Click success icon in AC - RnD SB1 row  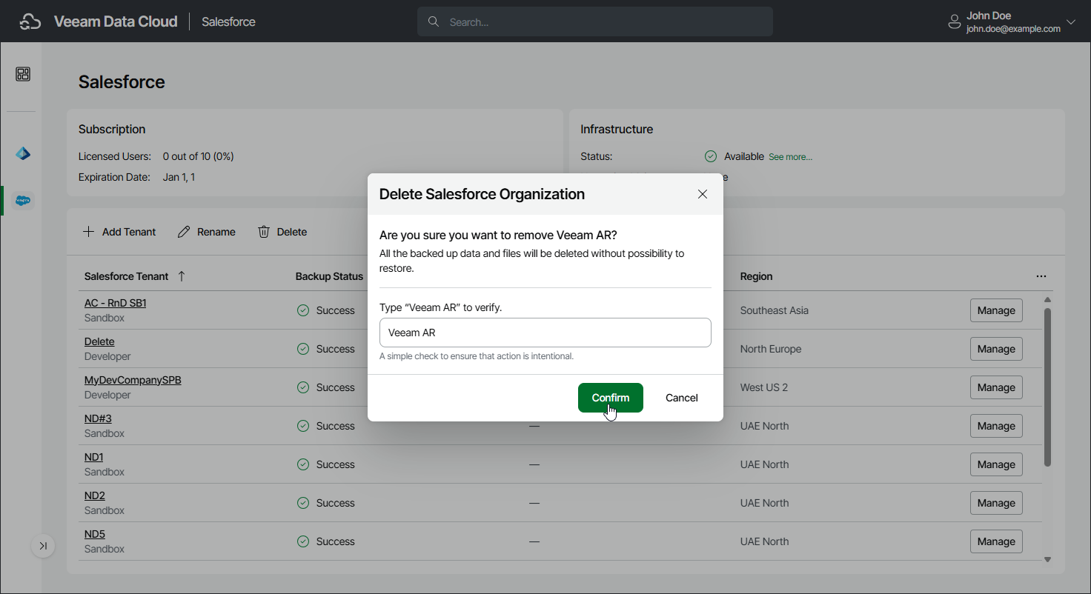(303, 310)
